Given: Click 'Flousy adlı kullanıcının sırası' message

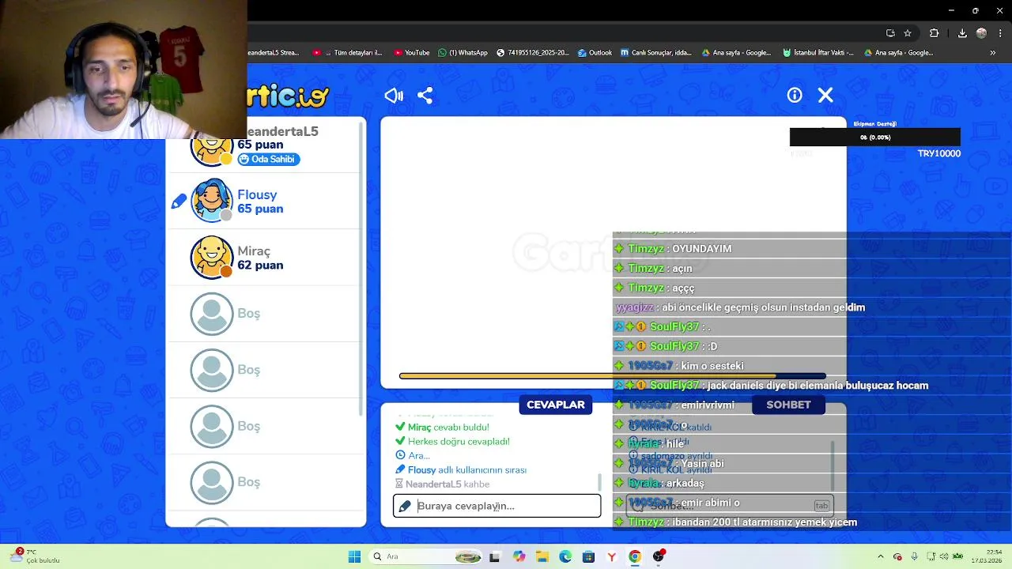Looking at the screenshot, I should click(x=460, y=470).
